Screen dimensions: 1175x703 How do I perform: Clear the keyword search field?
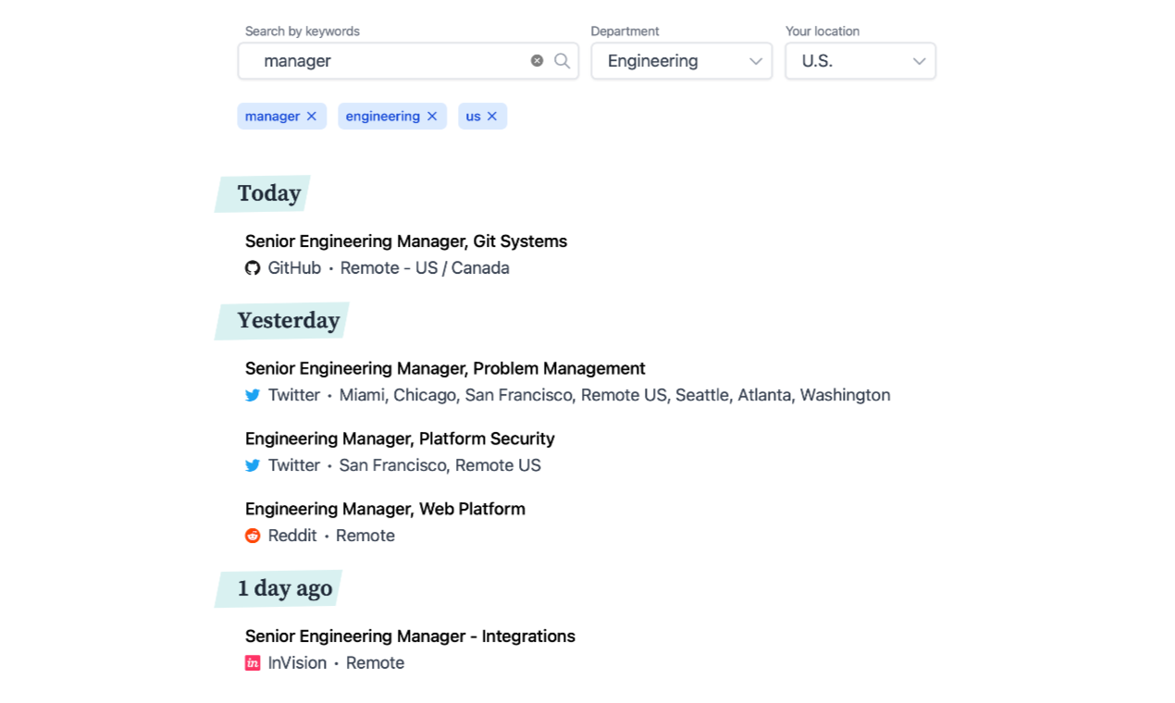click(537, 61)
